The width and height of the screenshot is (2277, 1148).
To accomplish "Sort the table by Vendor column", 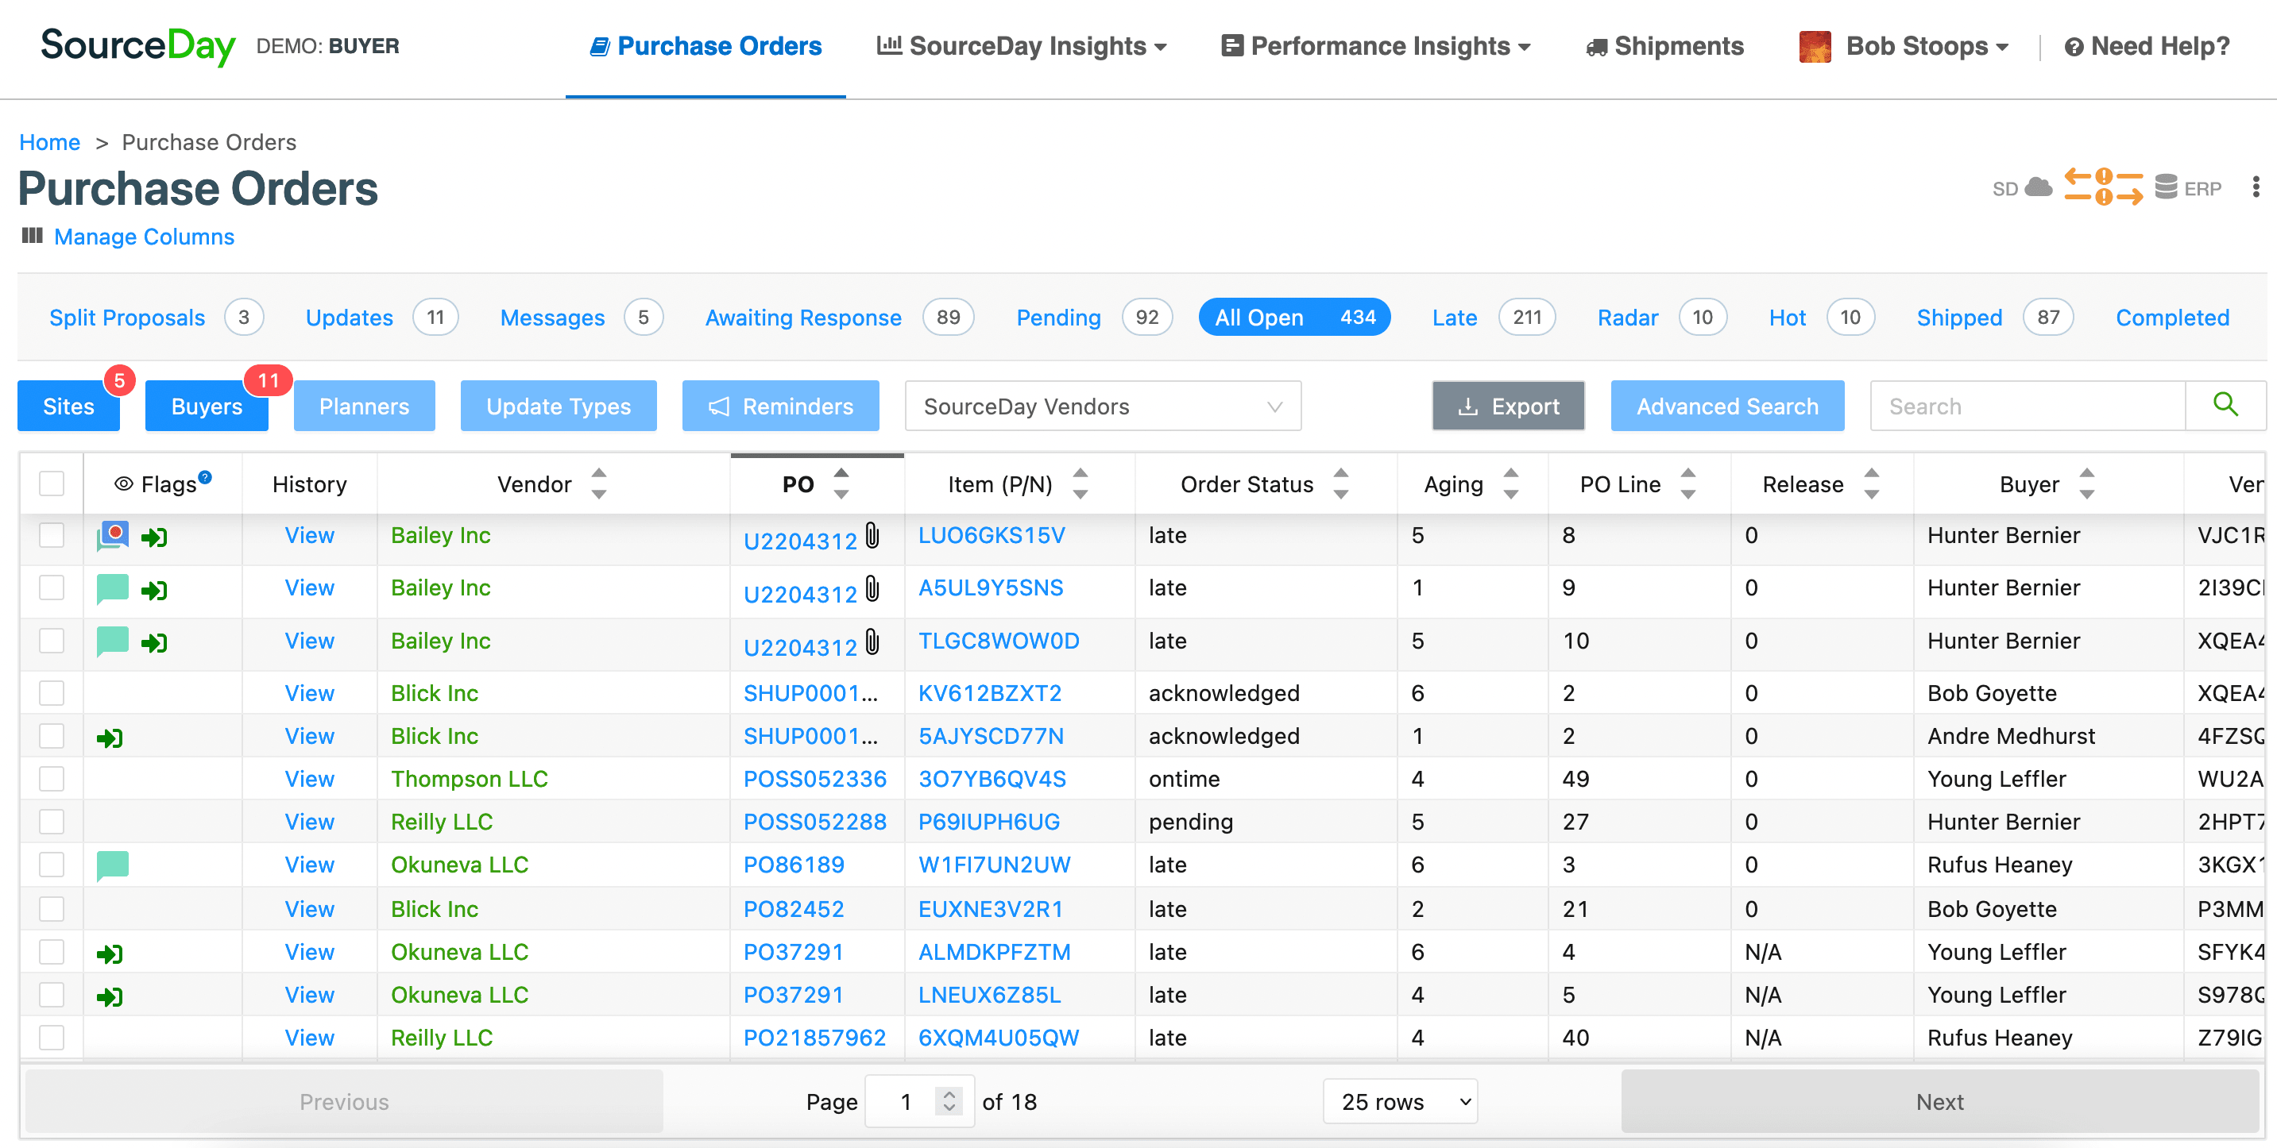I will pos(598,483).
